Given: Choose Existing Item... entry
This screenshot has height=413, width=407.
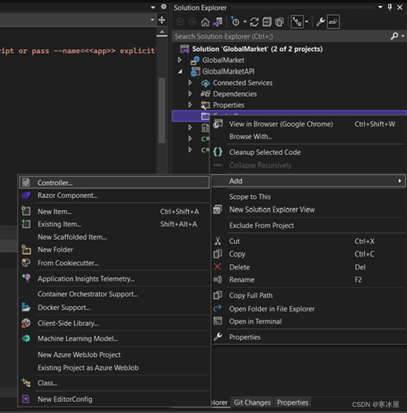Looking at the screenshot, I should 114,224.
